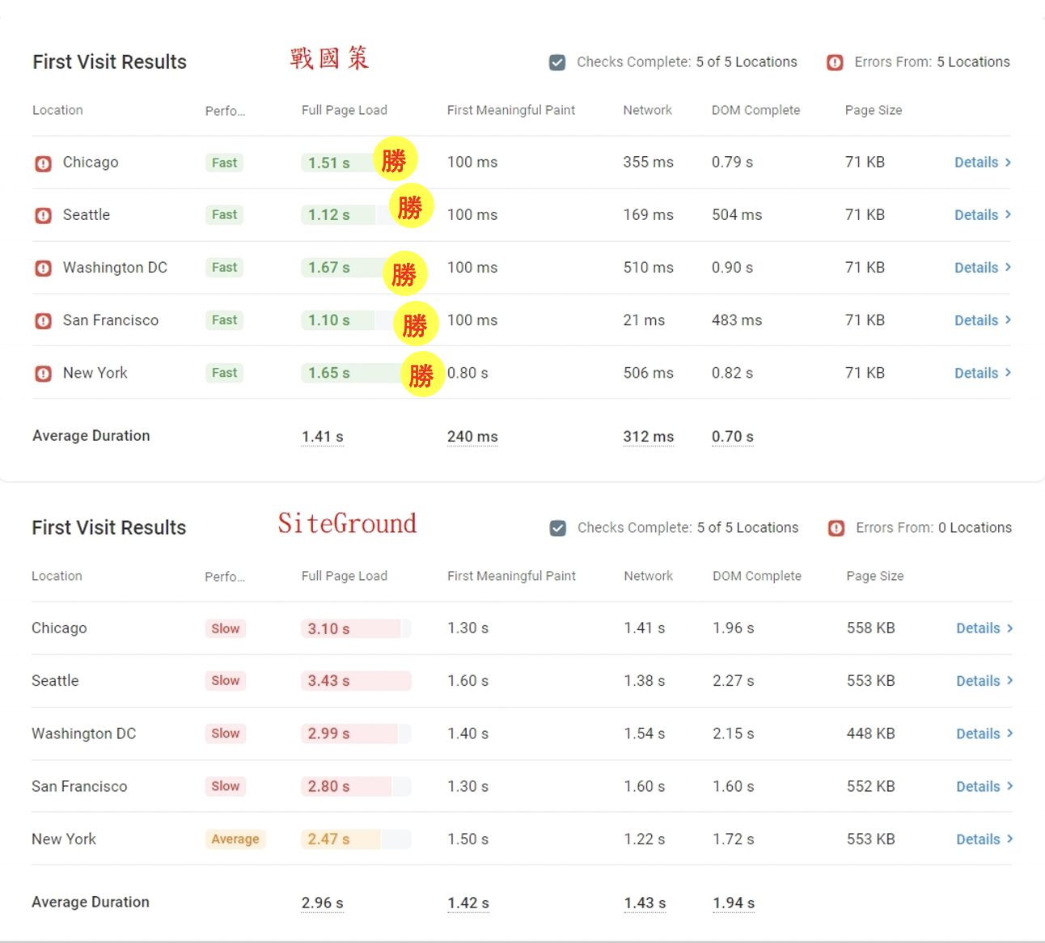Click top table 'Page Size' column header
The image size is (1045, 943).
pyautogui.click(x=874, y=110)
